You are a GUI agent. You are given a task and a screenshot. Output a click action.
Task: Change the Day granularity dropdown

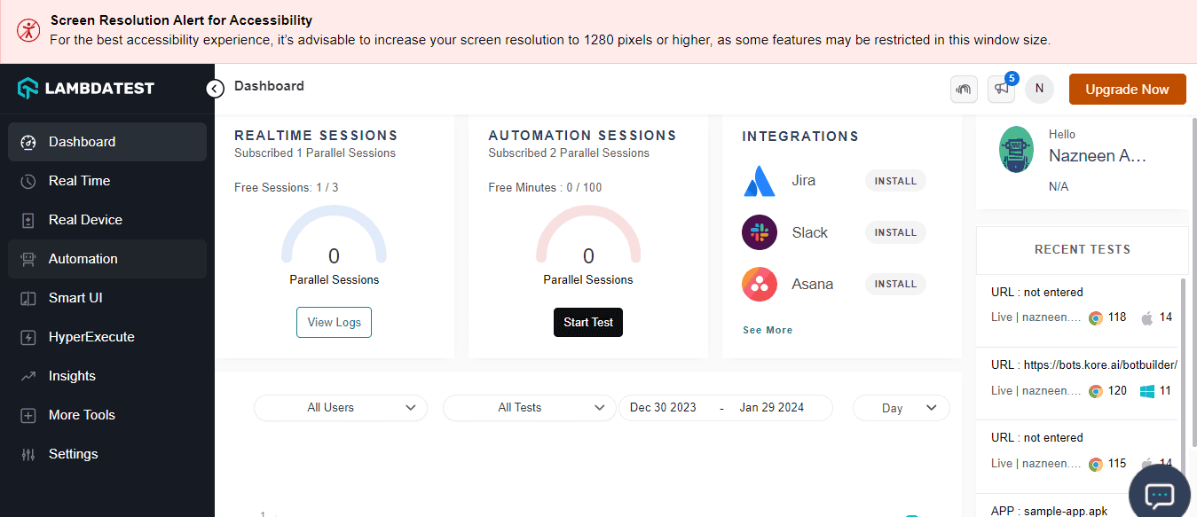901,407
